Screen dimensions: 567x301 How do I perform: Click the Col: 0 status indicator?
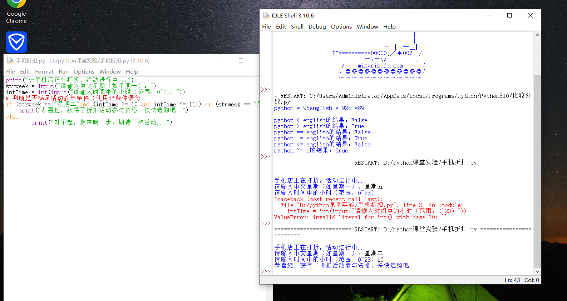(x=532, y=280)
